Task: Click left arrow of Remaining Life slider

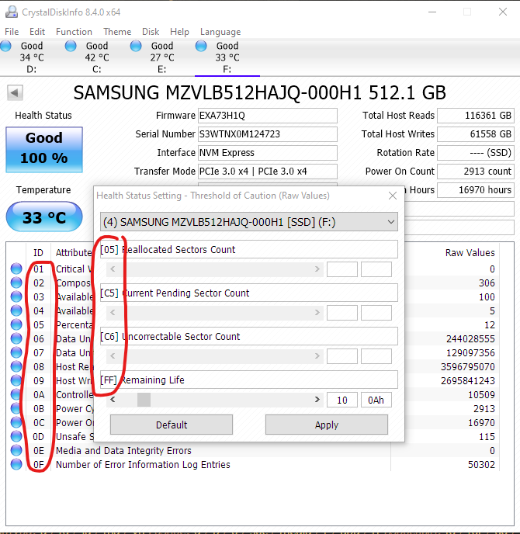Action: (113, 400)
